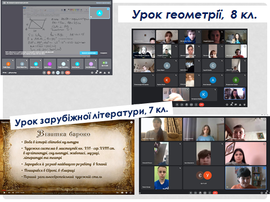Select the highlighted present-screen icon in the top-left meeting
This screenshot has height=202, width=270.
coord(58,72)
